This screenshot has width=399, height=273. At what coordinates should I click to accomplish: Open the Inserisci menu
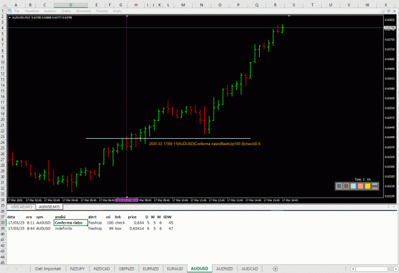(x=50, y=11)
